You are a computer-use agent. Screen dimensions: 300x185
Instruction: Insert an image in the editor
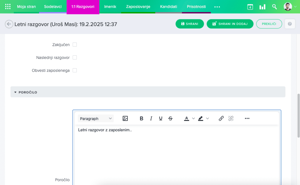point(125,118)
